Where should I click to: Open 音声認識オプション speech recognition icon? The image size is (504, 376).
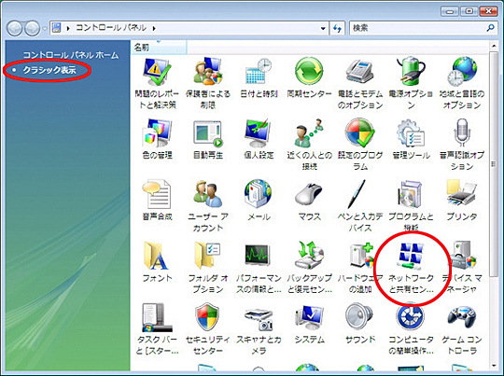coord(462,133)
